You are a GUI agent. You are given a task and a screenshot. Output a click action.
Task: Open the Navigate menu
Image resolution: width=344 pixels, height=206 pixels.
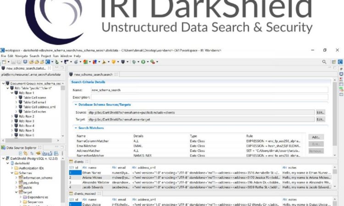click(x=21, y=56)
